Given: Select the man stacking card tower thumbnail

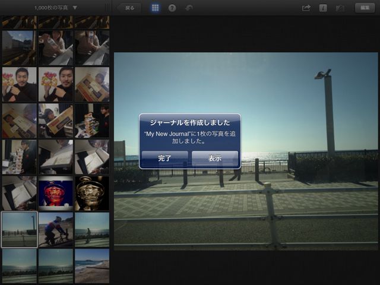Looking at the screenshot, I should point(92,121).
